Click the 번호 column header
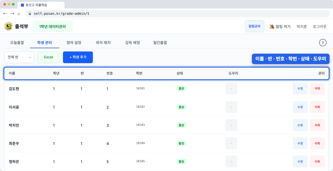 click(x=110, y=73)
